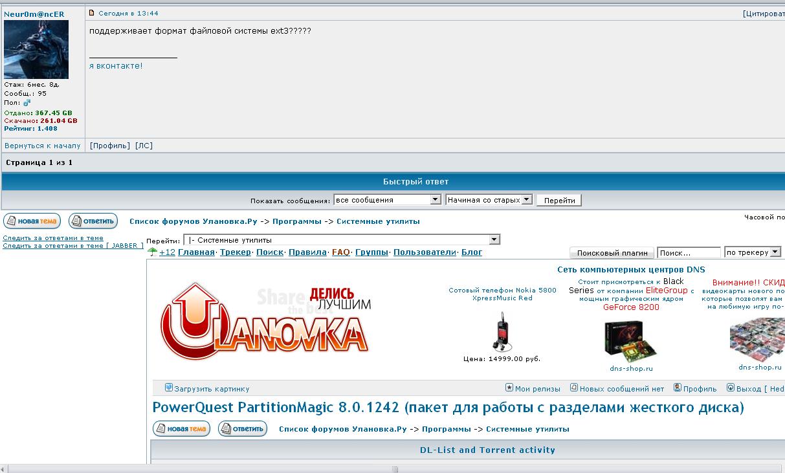Open Программы in the lower breadcrumb
The height and width of the screenshot is (473, 785).
[447, 429]
